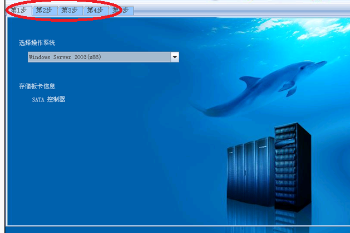
Task: Click the 第5步 tab
Action: [x=120, y=11]
